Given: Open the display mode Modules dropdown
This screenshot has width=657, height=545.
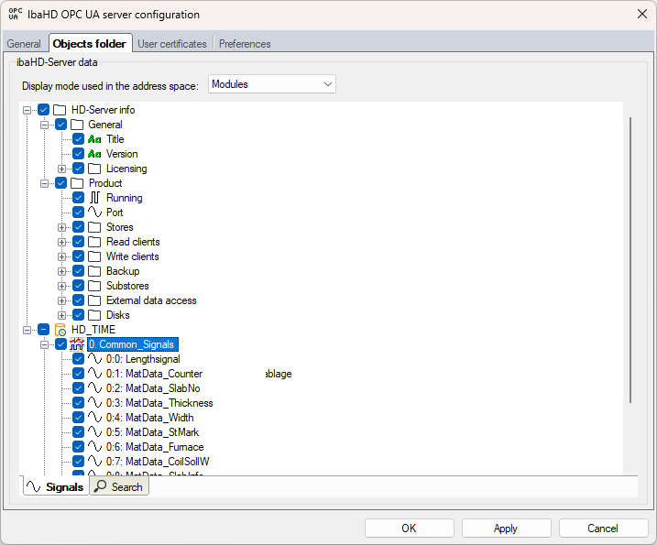Looking at the screenshot, I should (271, 84).
